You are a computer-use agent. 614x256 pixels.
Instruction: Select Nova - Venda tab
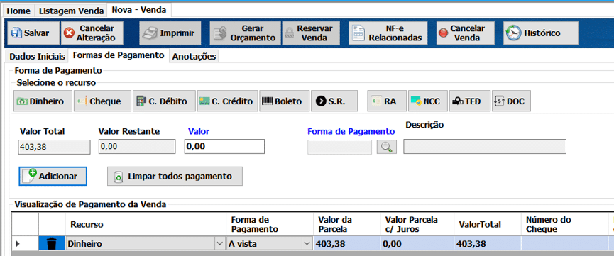[139, 10]
